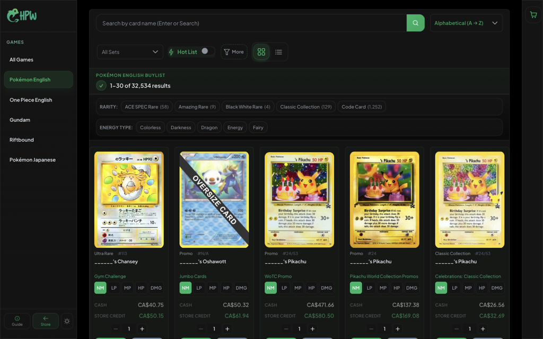Decrease quantity for Oshawott card
543x339 pixels.
click(x=201, y=329)
